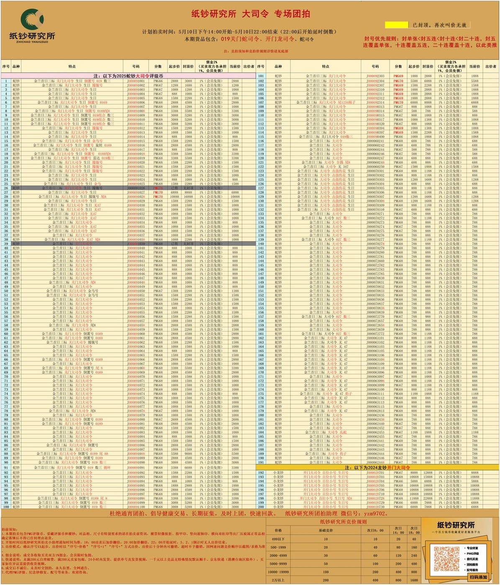Image resolution: width=500 pixels, height=585 pixels.
Task: Click the left table 封顶价 column header
Action: pos(188,66)
